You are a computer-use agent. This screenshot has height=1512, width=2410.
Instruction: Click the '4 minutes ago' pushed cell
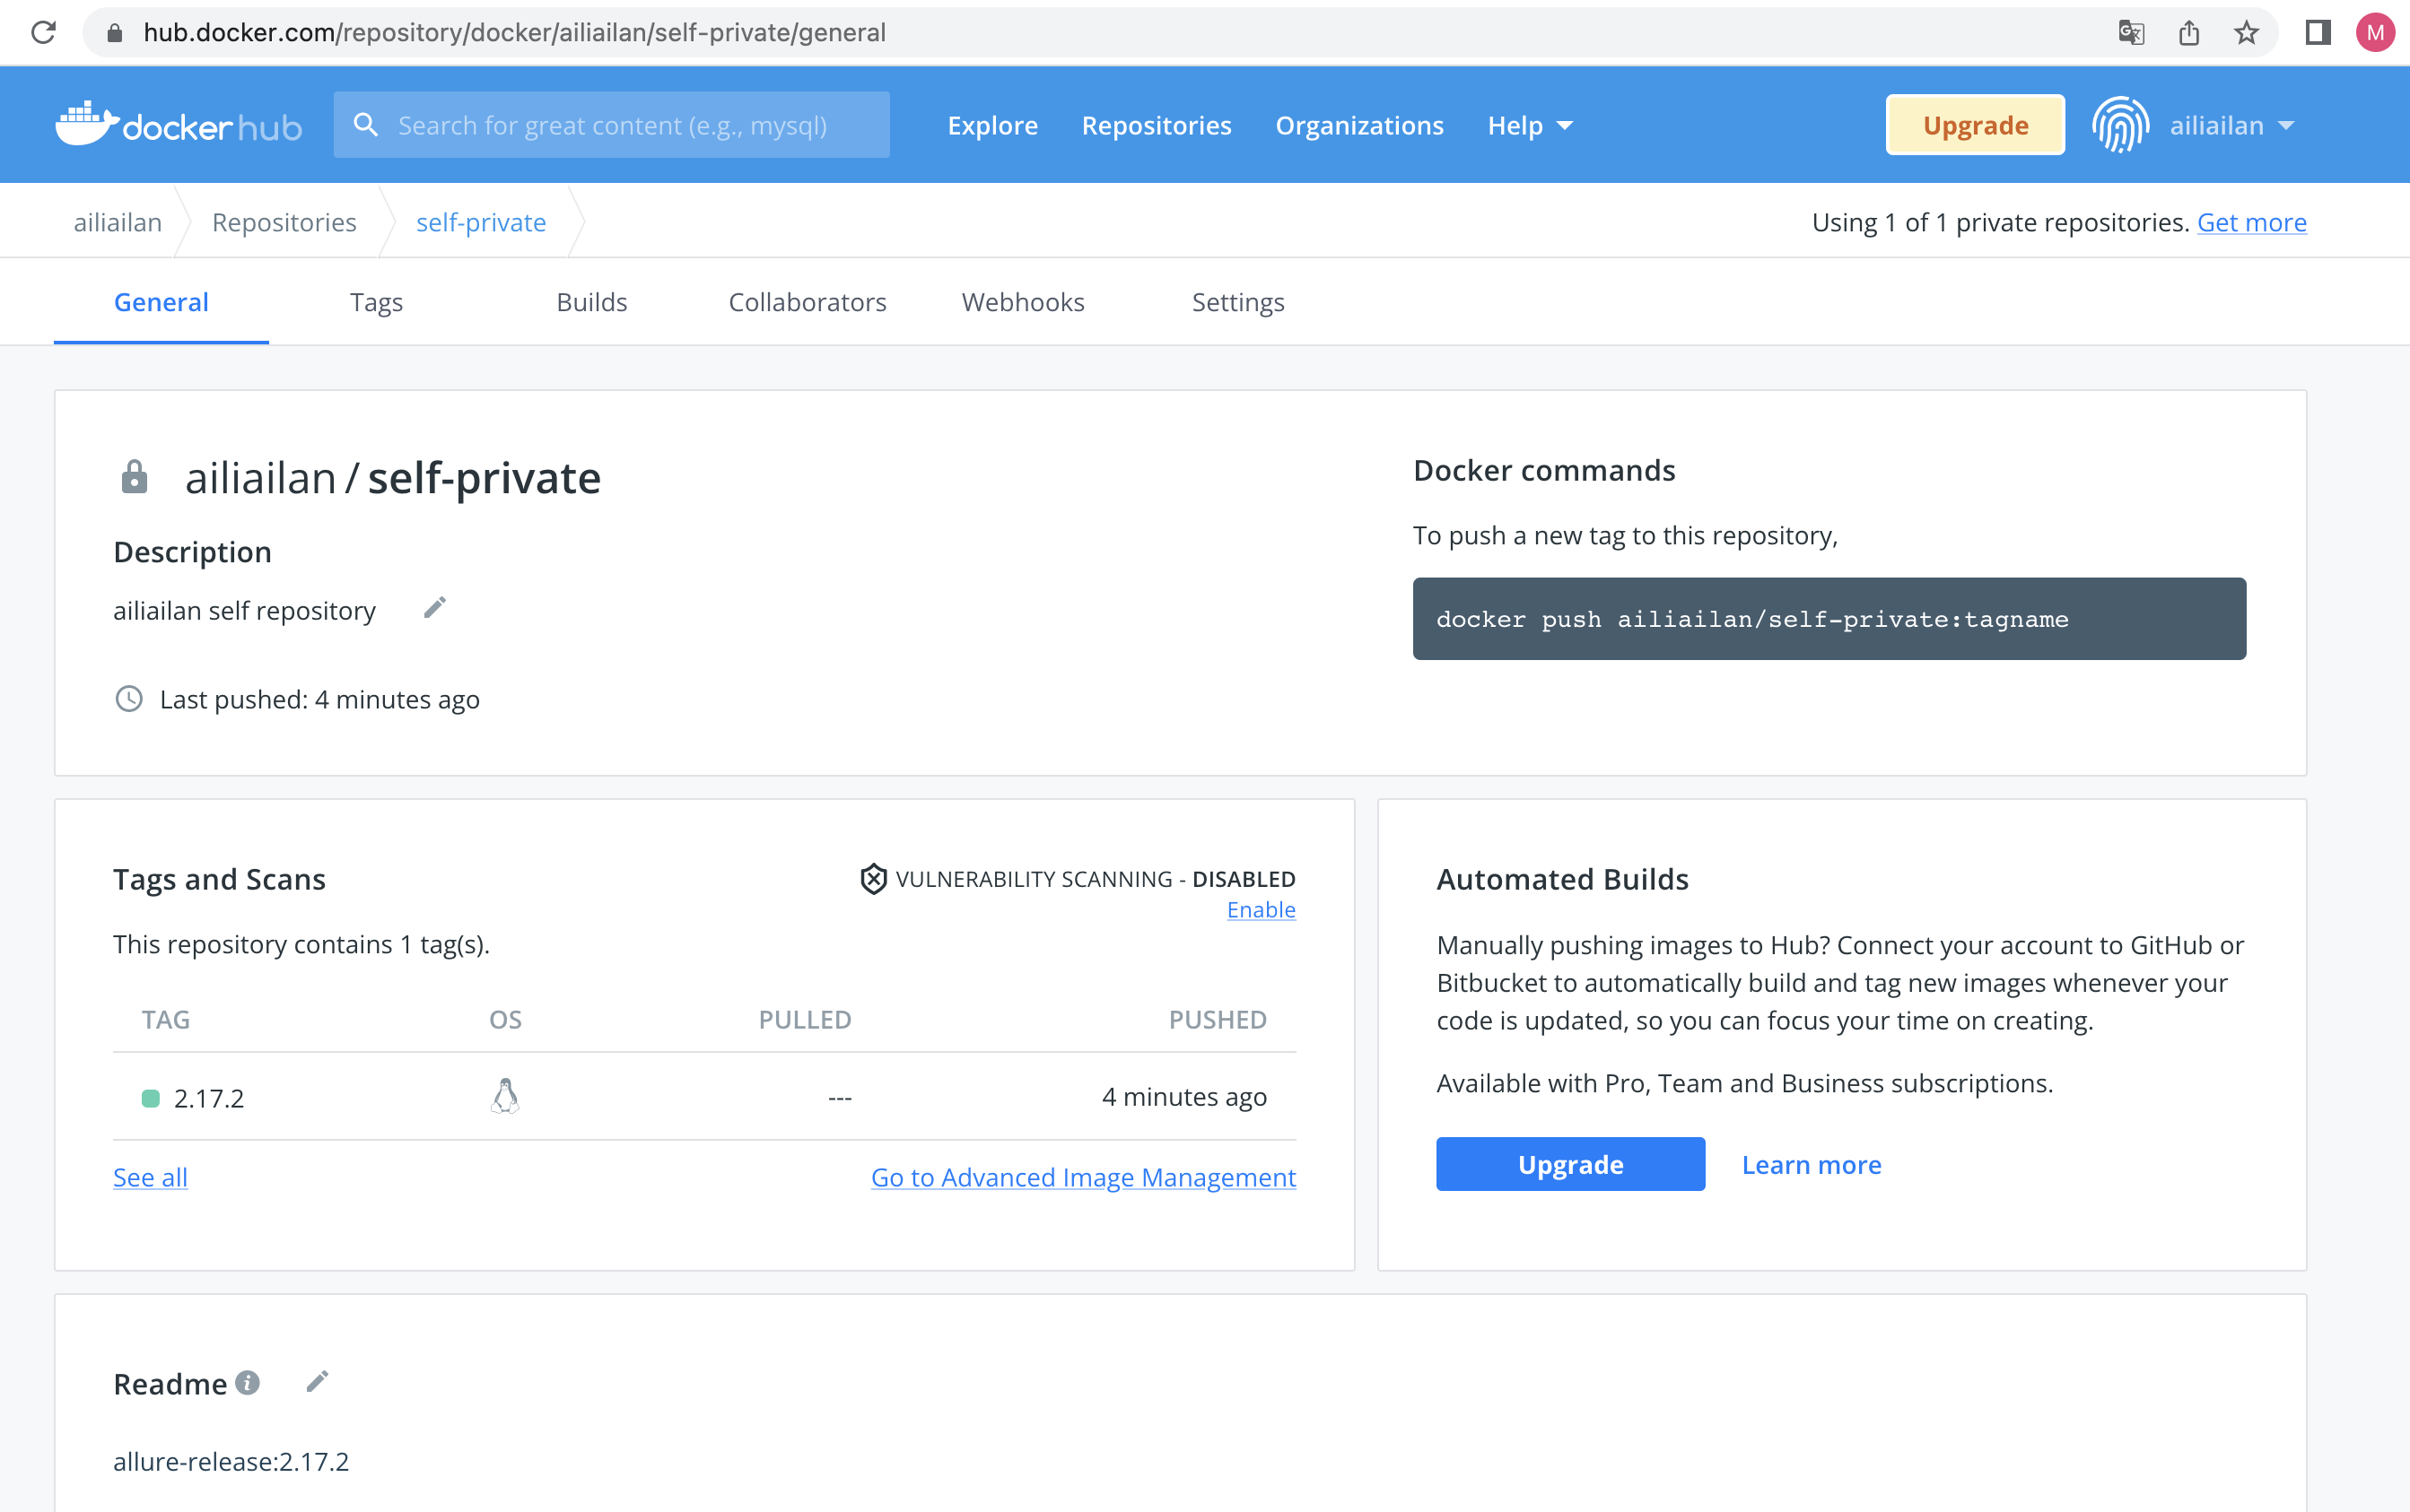coord(1184,1097)
